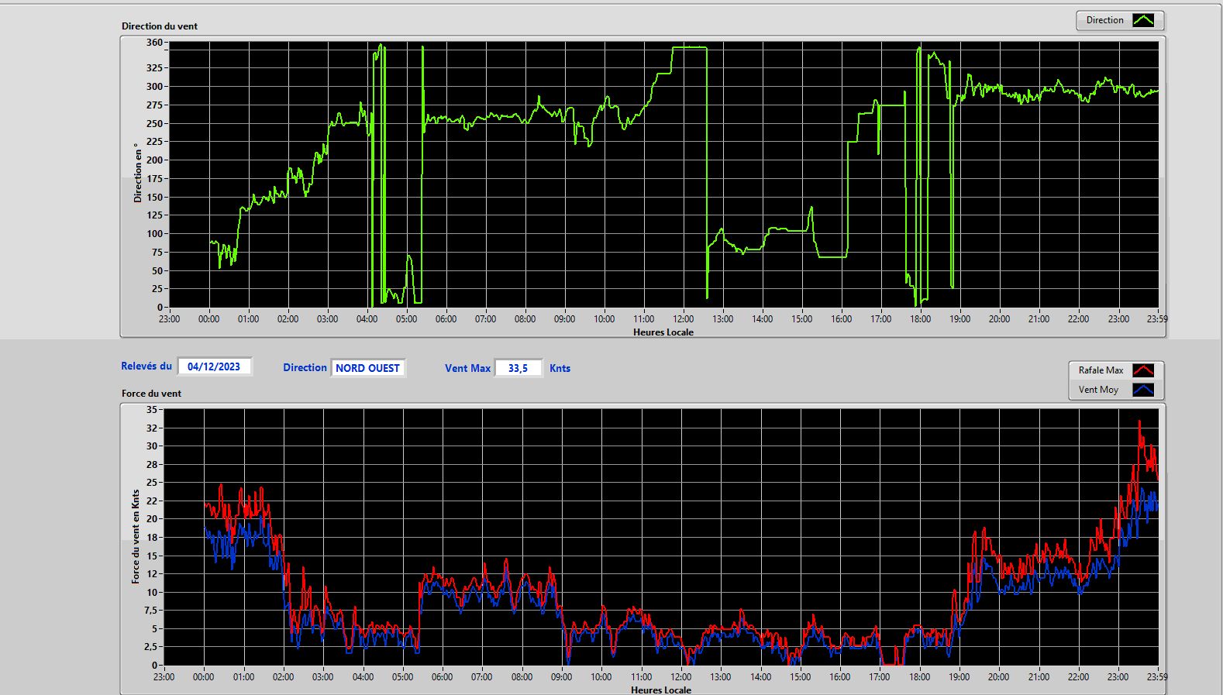The height and width of the screenshot is (695, 1223).
Task: Click the 'Vent Max' label
Action: coord(467,369)
